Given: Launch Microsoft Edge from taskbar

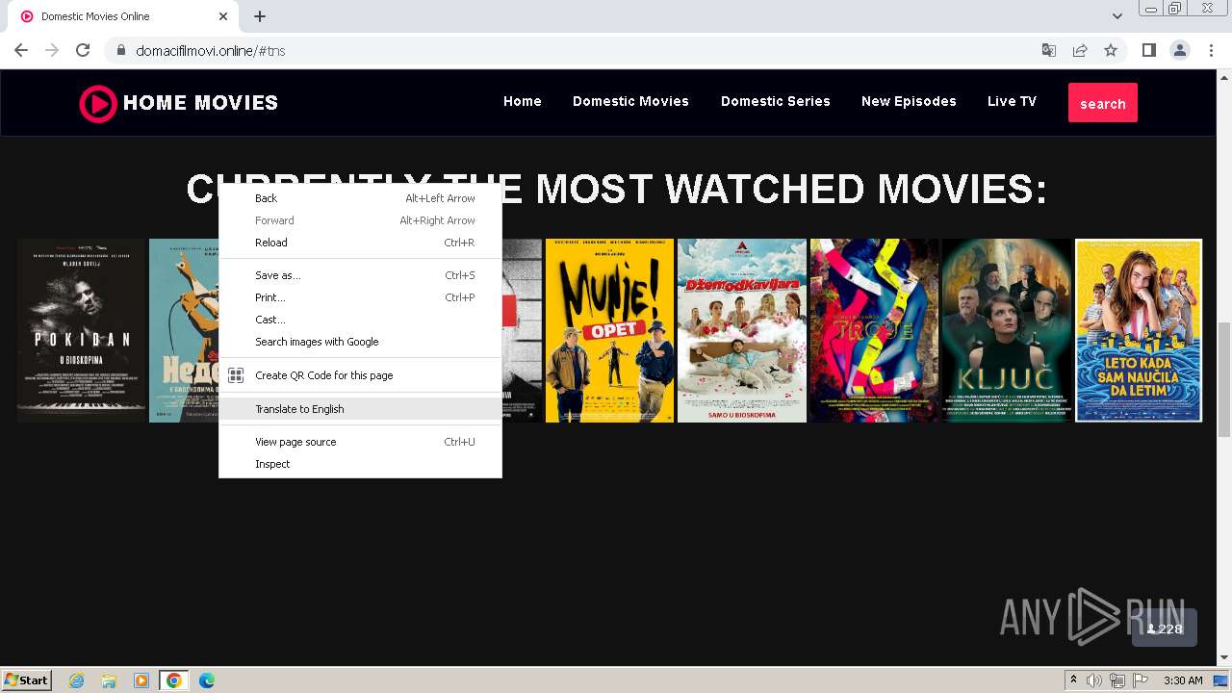Looking at the screenshot, I should pyautogui.click(x=206, y=680).
